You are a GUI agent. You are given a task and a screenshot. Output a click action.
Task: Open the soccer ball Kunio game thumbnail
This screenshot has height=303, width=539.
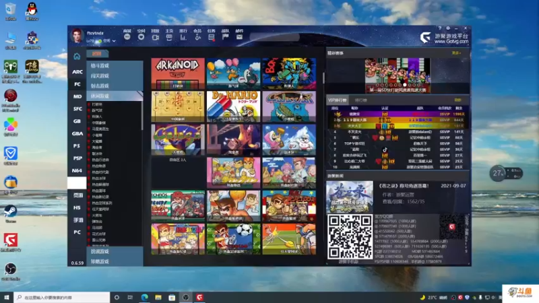coord(233,239)
